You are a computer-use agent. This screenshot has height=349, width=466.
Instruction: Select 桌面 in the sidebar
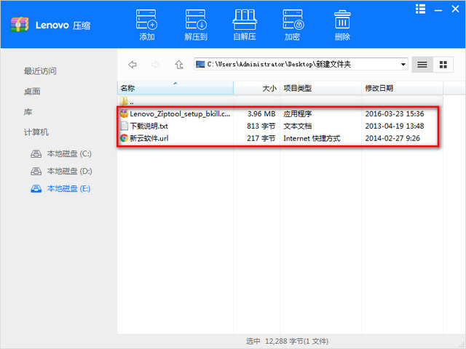pos(32,92)
